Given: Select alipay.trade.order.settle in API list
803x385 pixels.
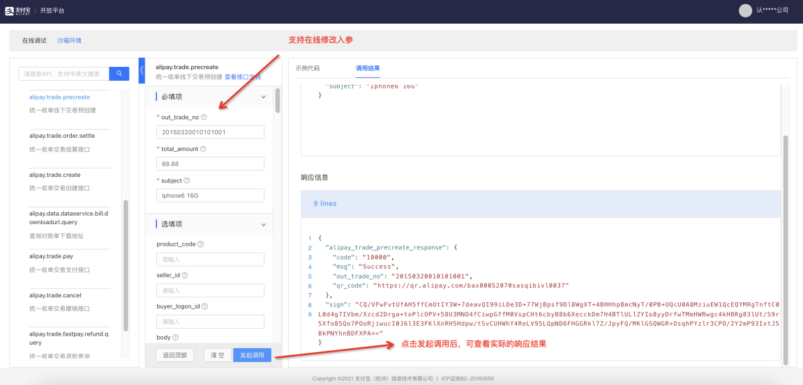Looking at the screenshot, I should [62, 136].
